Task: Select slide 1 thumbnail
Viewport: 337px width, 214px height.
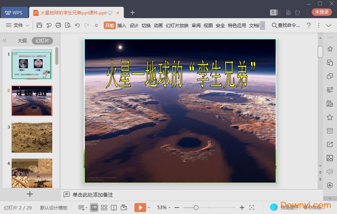Action: (32, 64)
